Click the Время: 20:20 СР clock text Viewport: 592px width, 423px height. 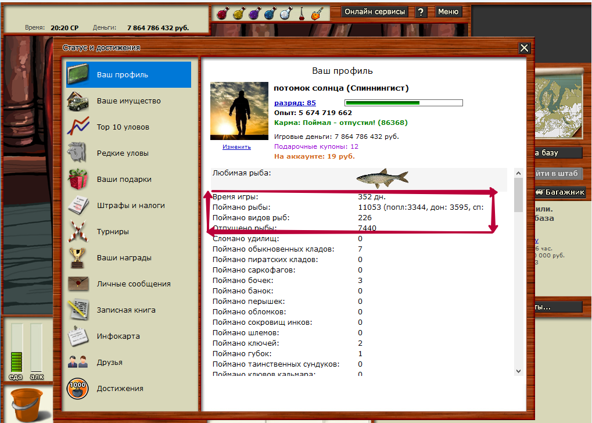click(x=52, y=28)
